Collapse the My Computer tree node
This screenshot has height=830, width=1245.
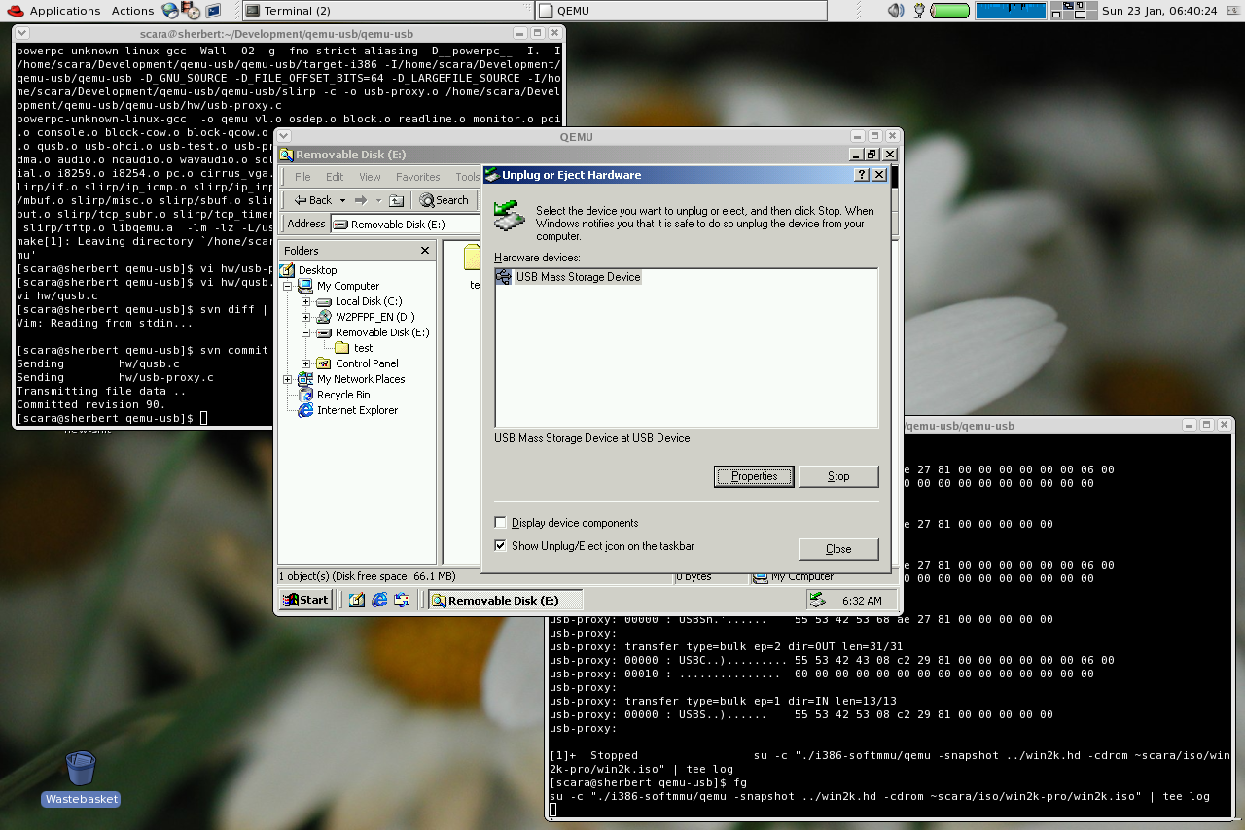[288, 286]
